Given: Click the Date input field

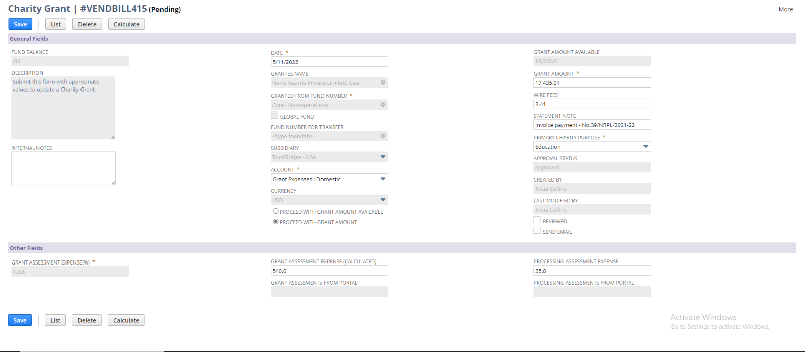Looking at the screenshot, I should pyautogui.click(x=329, y=62).
